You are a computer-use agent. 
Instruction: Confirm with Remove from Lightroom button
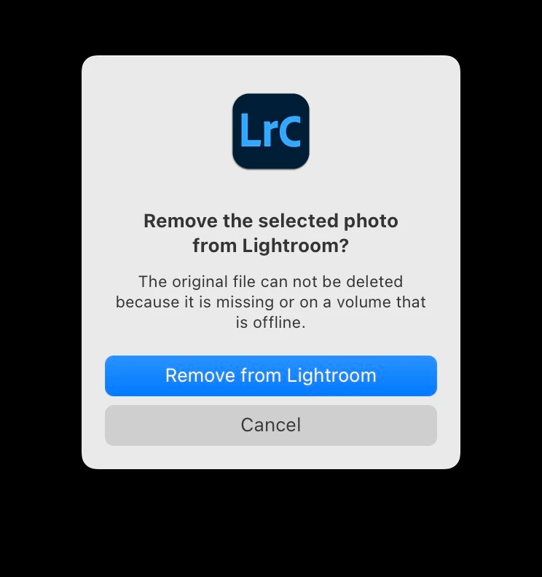point(271,376)
